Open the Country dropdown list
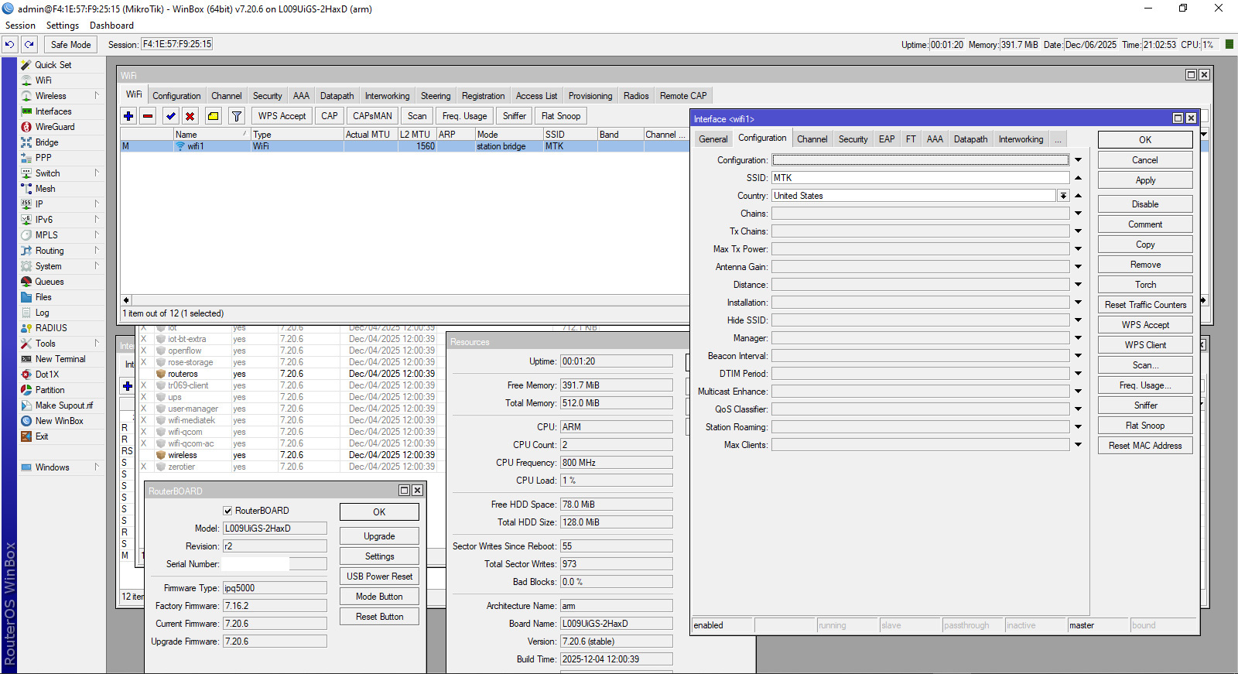This screenshot has height=674, width=1238. [x=1064, y=196]
